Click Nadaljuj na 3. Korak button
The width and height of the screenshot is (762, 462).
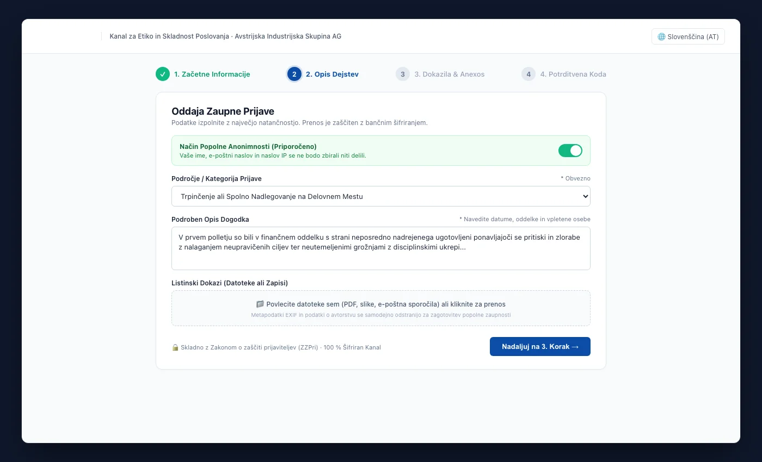[540, 347]
